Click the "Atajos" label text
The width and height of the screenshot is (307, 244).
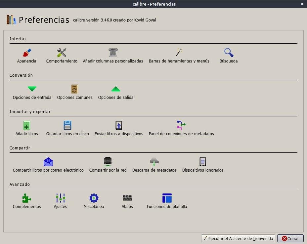click(x=127, y=207)
